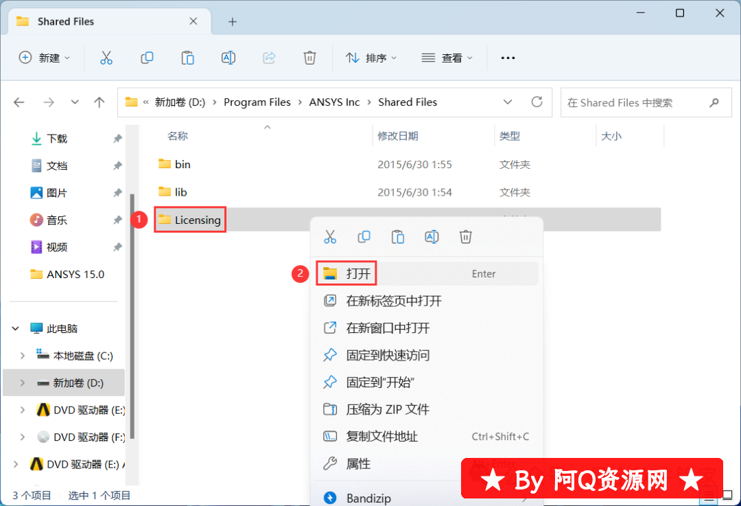
Task: Open the 新建 dropdown menu
Action: point(45,58)
